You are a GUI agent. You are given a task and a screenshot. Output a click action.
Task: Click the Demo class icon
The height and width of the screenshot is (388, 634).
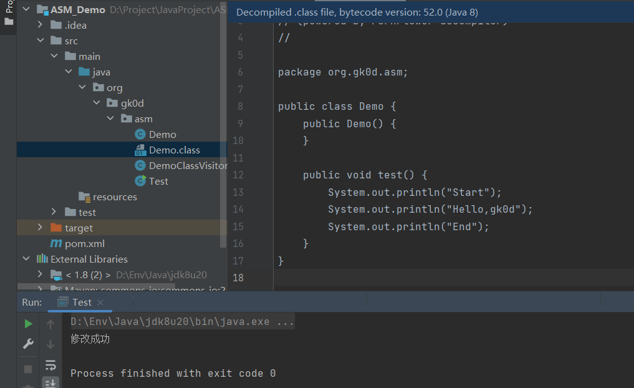coord(140,134)
